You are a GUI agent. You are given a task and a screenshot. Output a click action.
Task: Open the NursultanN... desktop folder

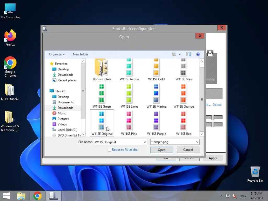(x=10, y=92)
